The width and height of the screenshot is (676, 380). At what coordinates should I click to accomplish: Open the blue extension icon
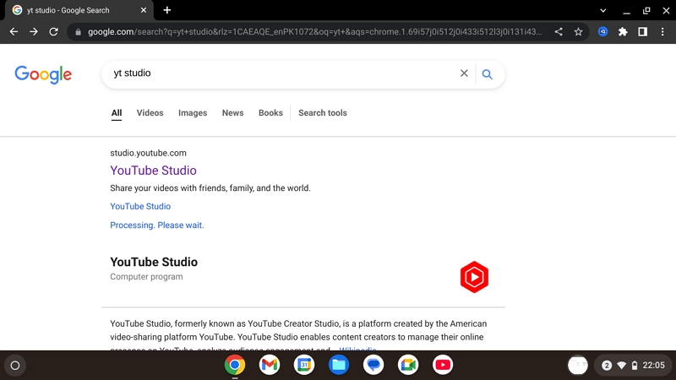(x=602, y=31)
